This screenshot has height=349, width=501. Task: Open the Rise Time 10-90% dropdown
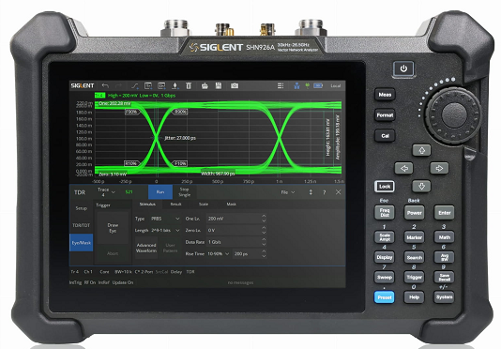pos(219,253)
